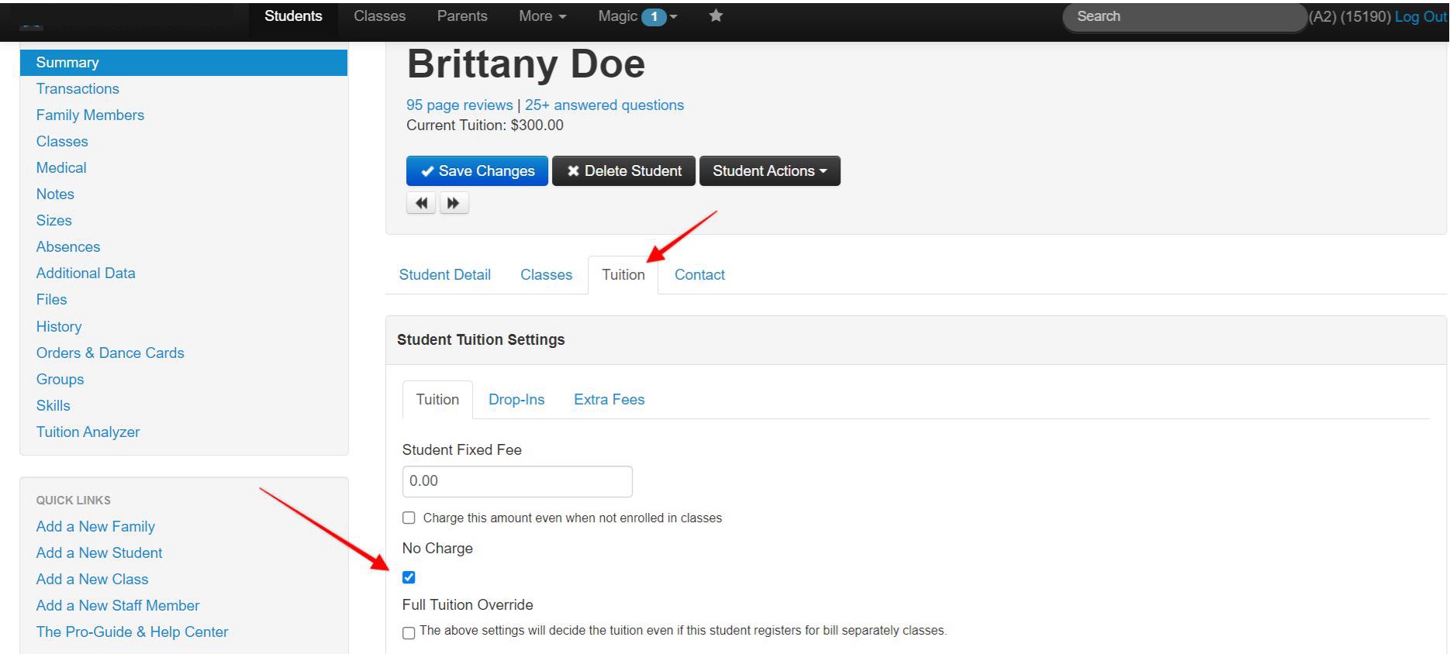
Task: Open Tuition Analyzer in sidebar
Action: click(88, 432)
